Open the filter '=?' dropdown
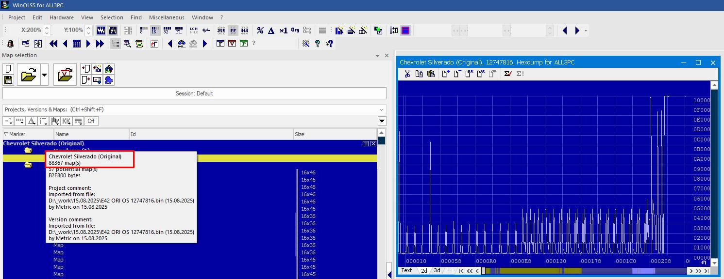The height and width of the screenshot is (279, 724). point(8,121)
